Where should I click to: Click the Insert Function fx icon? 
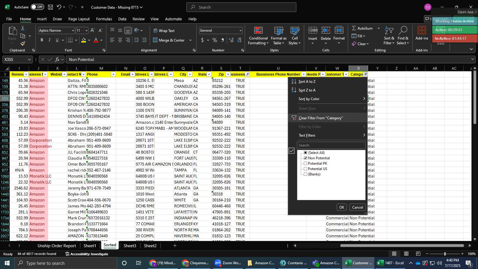57,59
